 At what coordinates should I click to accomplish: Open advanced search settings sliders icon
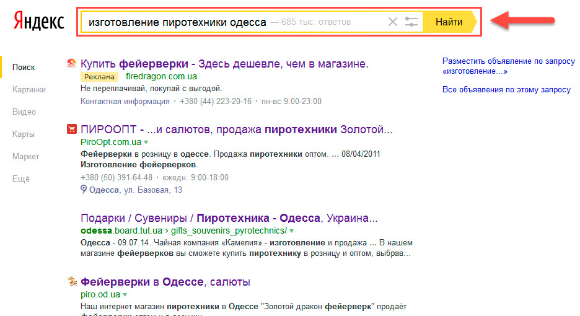click(411, 22)
